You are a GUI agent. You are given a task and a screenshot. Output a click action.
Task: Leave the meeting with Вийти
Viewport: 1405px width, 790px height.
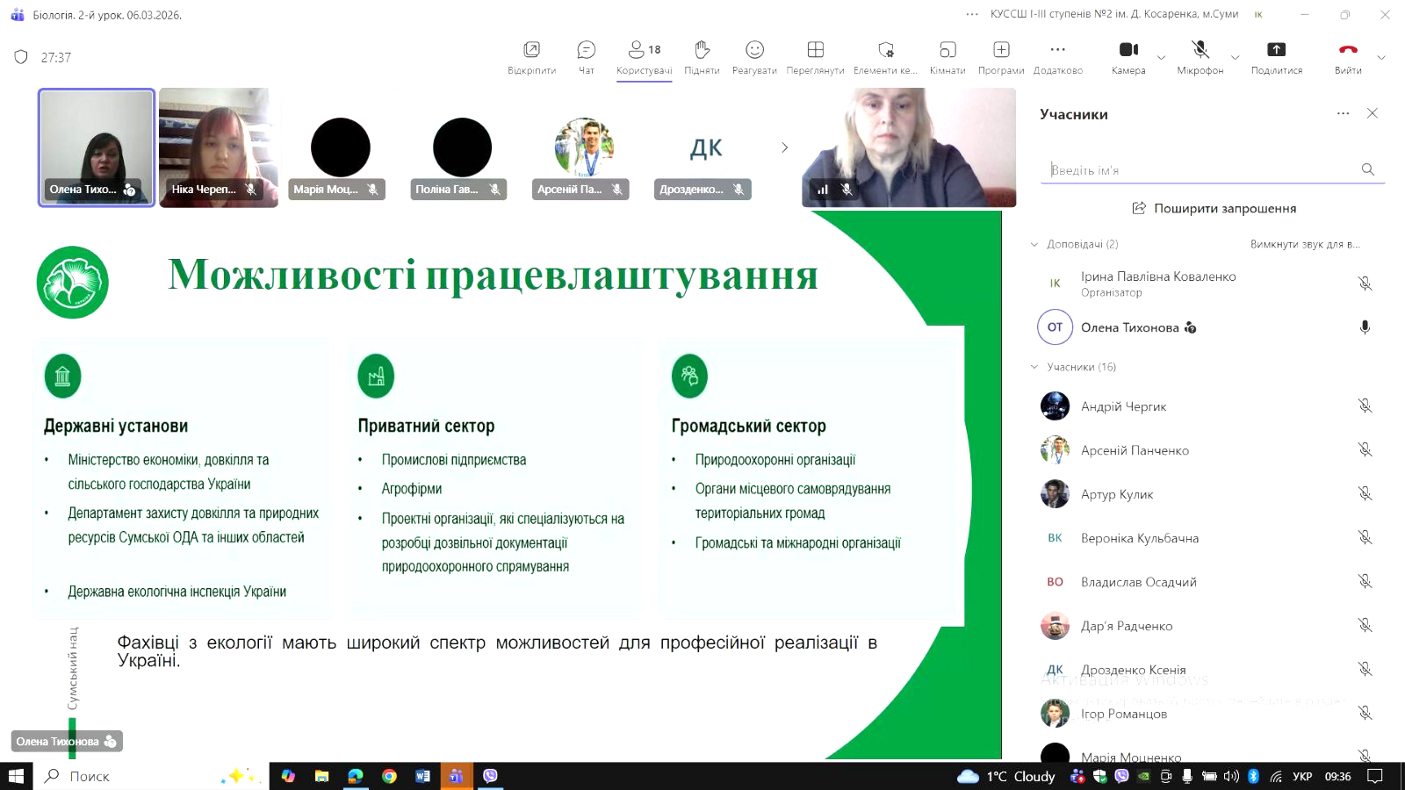click(1348, 56)
